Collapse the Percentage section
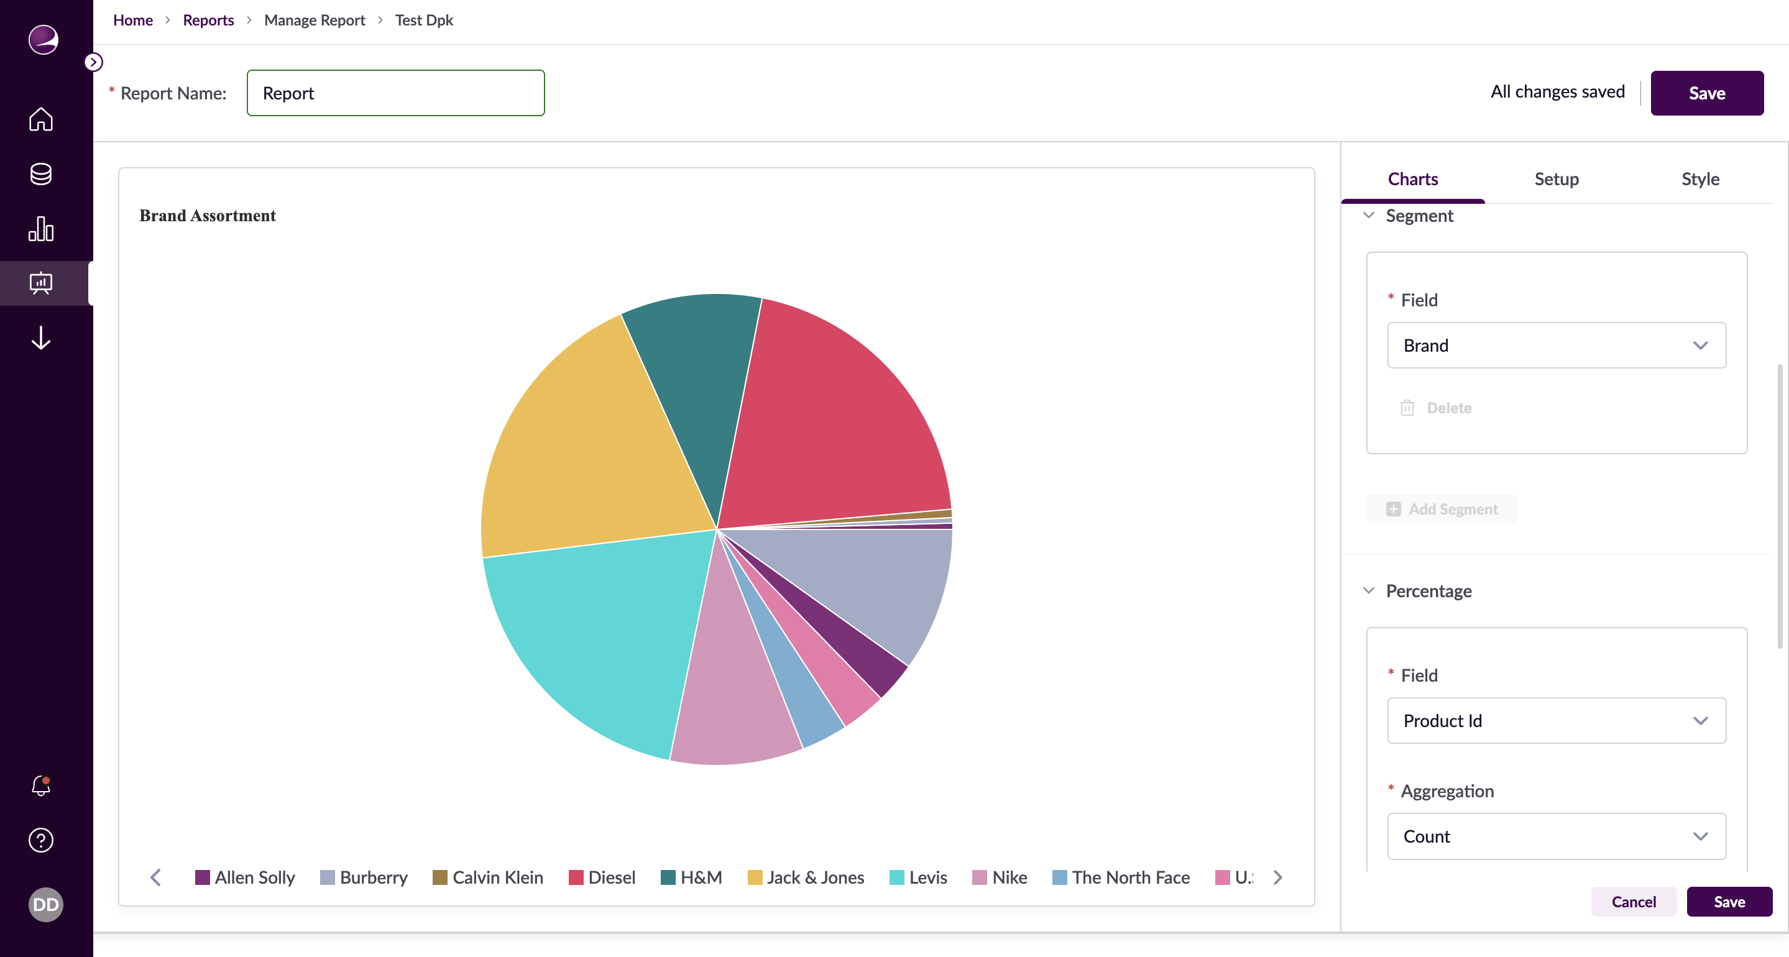The image size is (1789, 957). click(x=1369, y=590)
